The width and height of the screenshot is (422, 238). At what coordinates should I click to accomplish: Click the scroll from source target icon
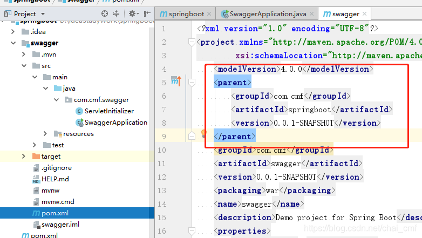pyautogui.click(x=105, y=13)
